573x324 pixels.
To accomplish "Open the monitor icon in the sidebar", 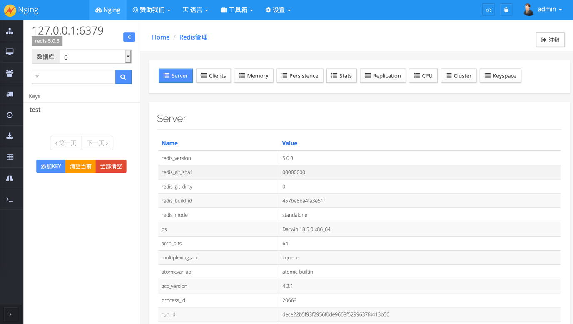I will click(10, 52).
